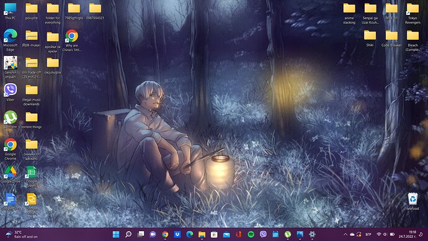The width and height of the screenshot is (428, 241).
Task: Launch Google Chrome desktop shortcut
Action: pos(10,149)
